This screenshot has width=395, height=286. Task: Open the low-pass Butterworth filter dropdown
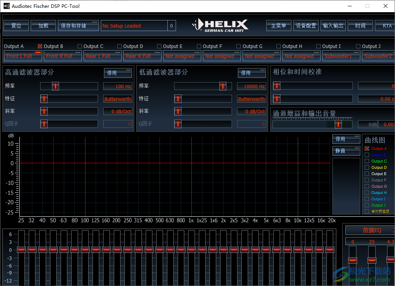coord(251,98)
